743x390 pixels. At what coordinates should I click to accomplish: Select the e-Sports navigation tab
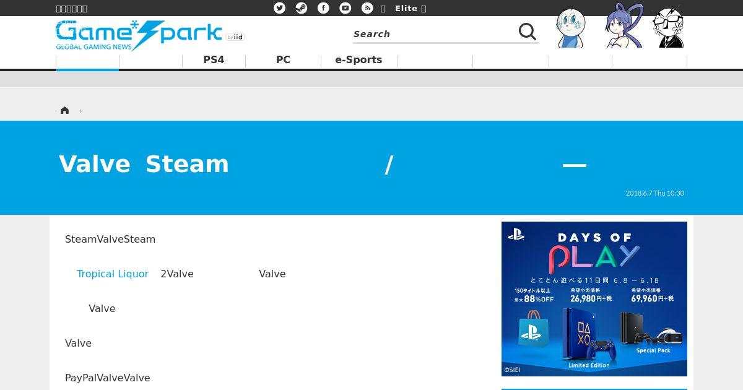point(358,60)
